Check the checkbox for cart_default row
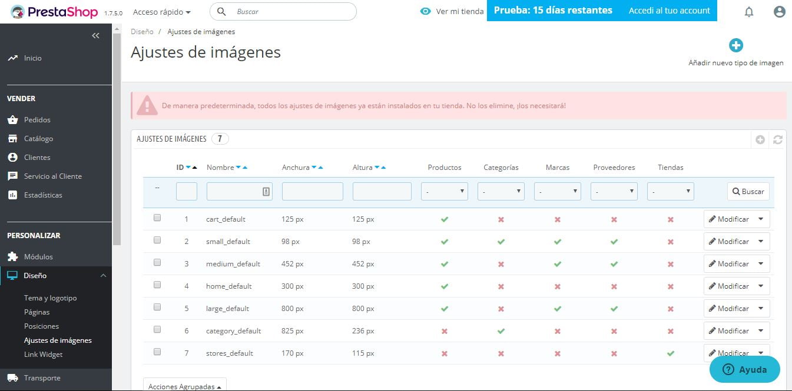 pyautogui.click(x=157, y=217)
